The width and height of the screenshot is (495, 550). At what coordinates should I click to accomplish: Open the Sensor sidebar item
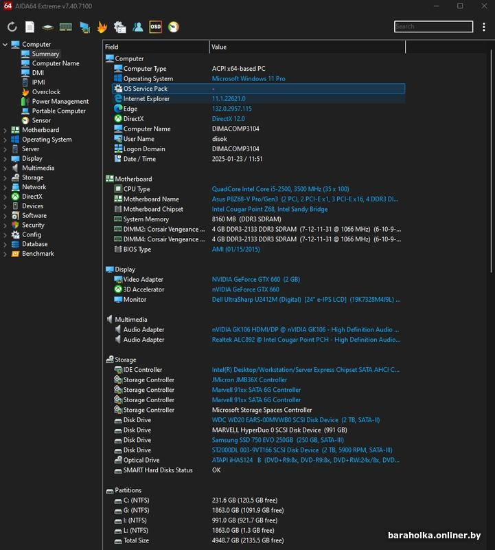tap(41, 120)
